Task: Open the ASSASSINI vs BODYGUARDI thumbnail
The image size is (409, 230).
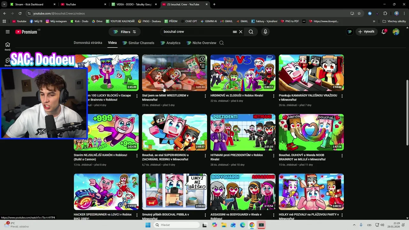Action: (x=243, y=192)
